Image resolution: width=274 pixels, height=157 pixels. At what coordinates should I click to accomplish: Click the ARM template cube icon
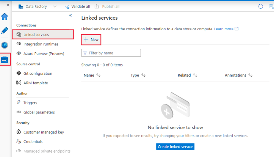(x=19, y=83)
